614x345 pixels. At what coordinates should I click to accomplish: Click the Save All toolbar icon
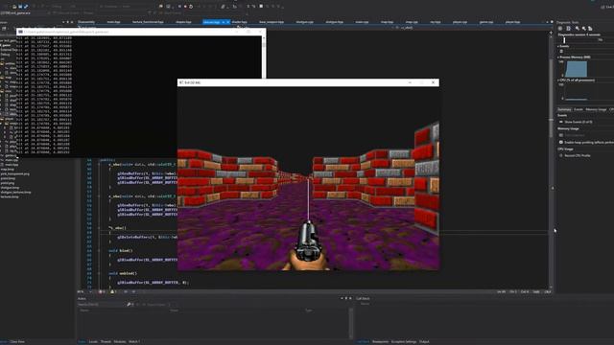pos(26,7)
